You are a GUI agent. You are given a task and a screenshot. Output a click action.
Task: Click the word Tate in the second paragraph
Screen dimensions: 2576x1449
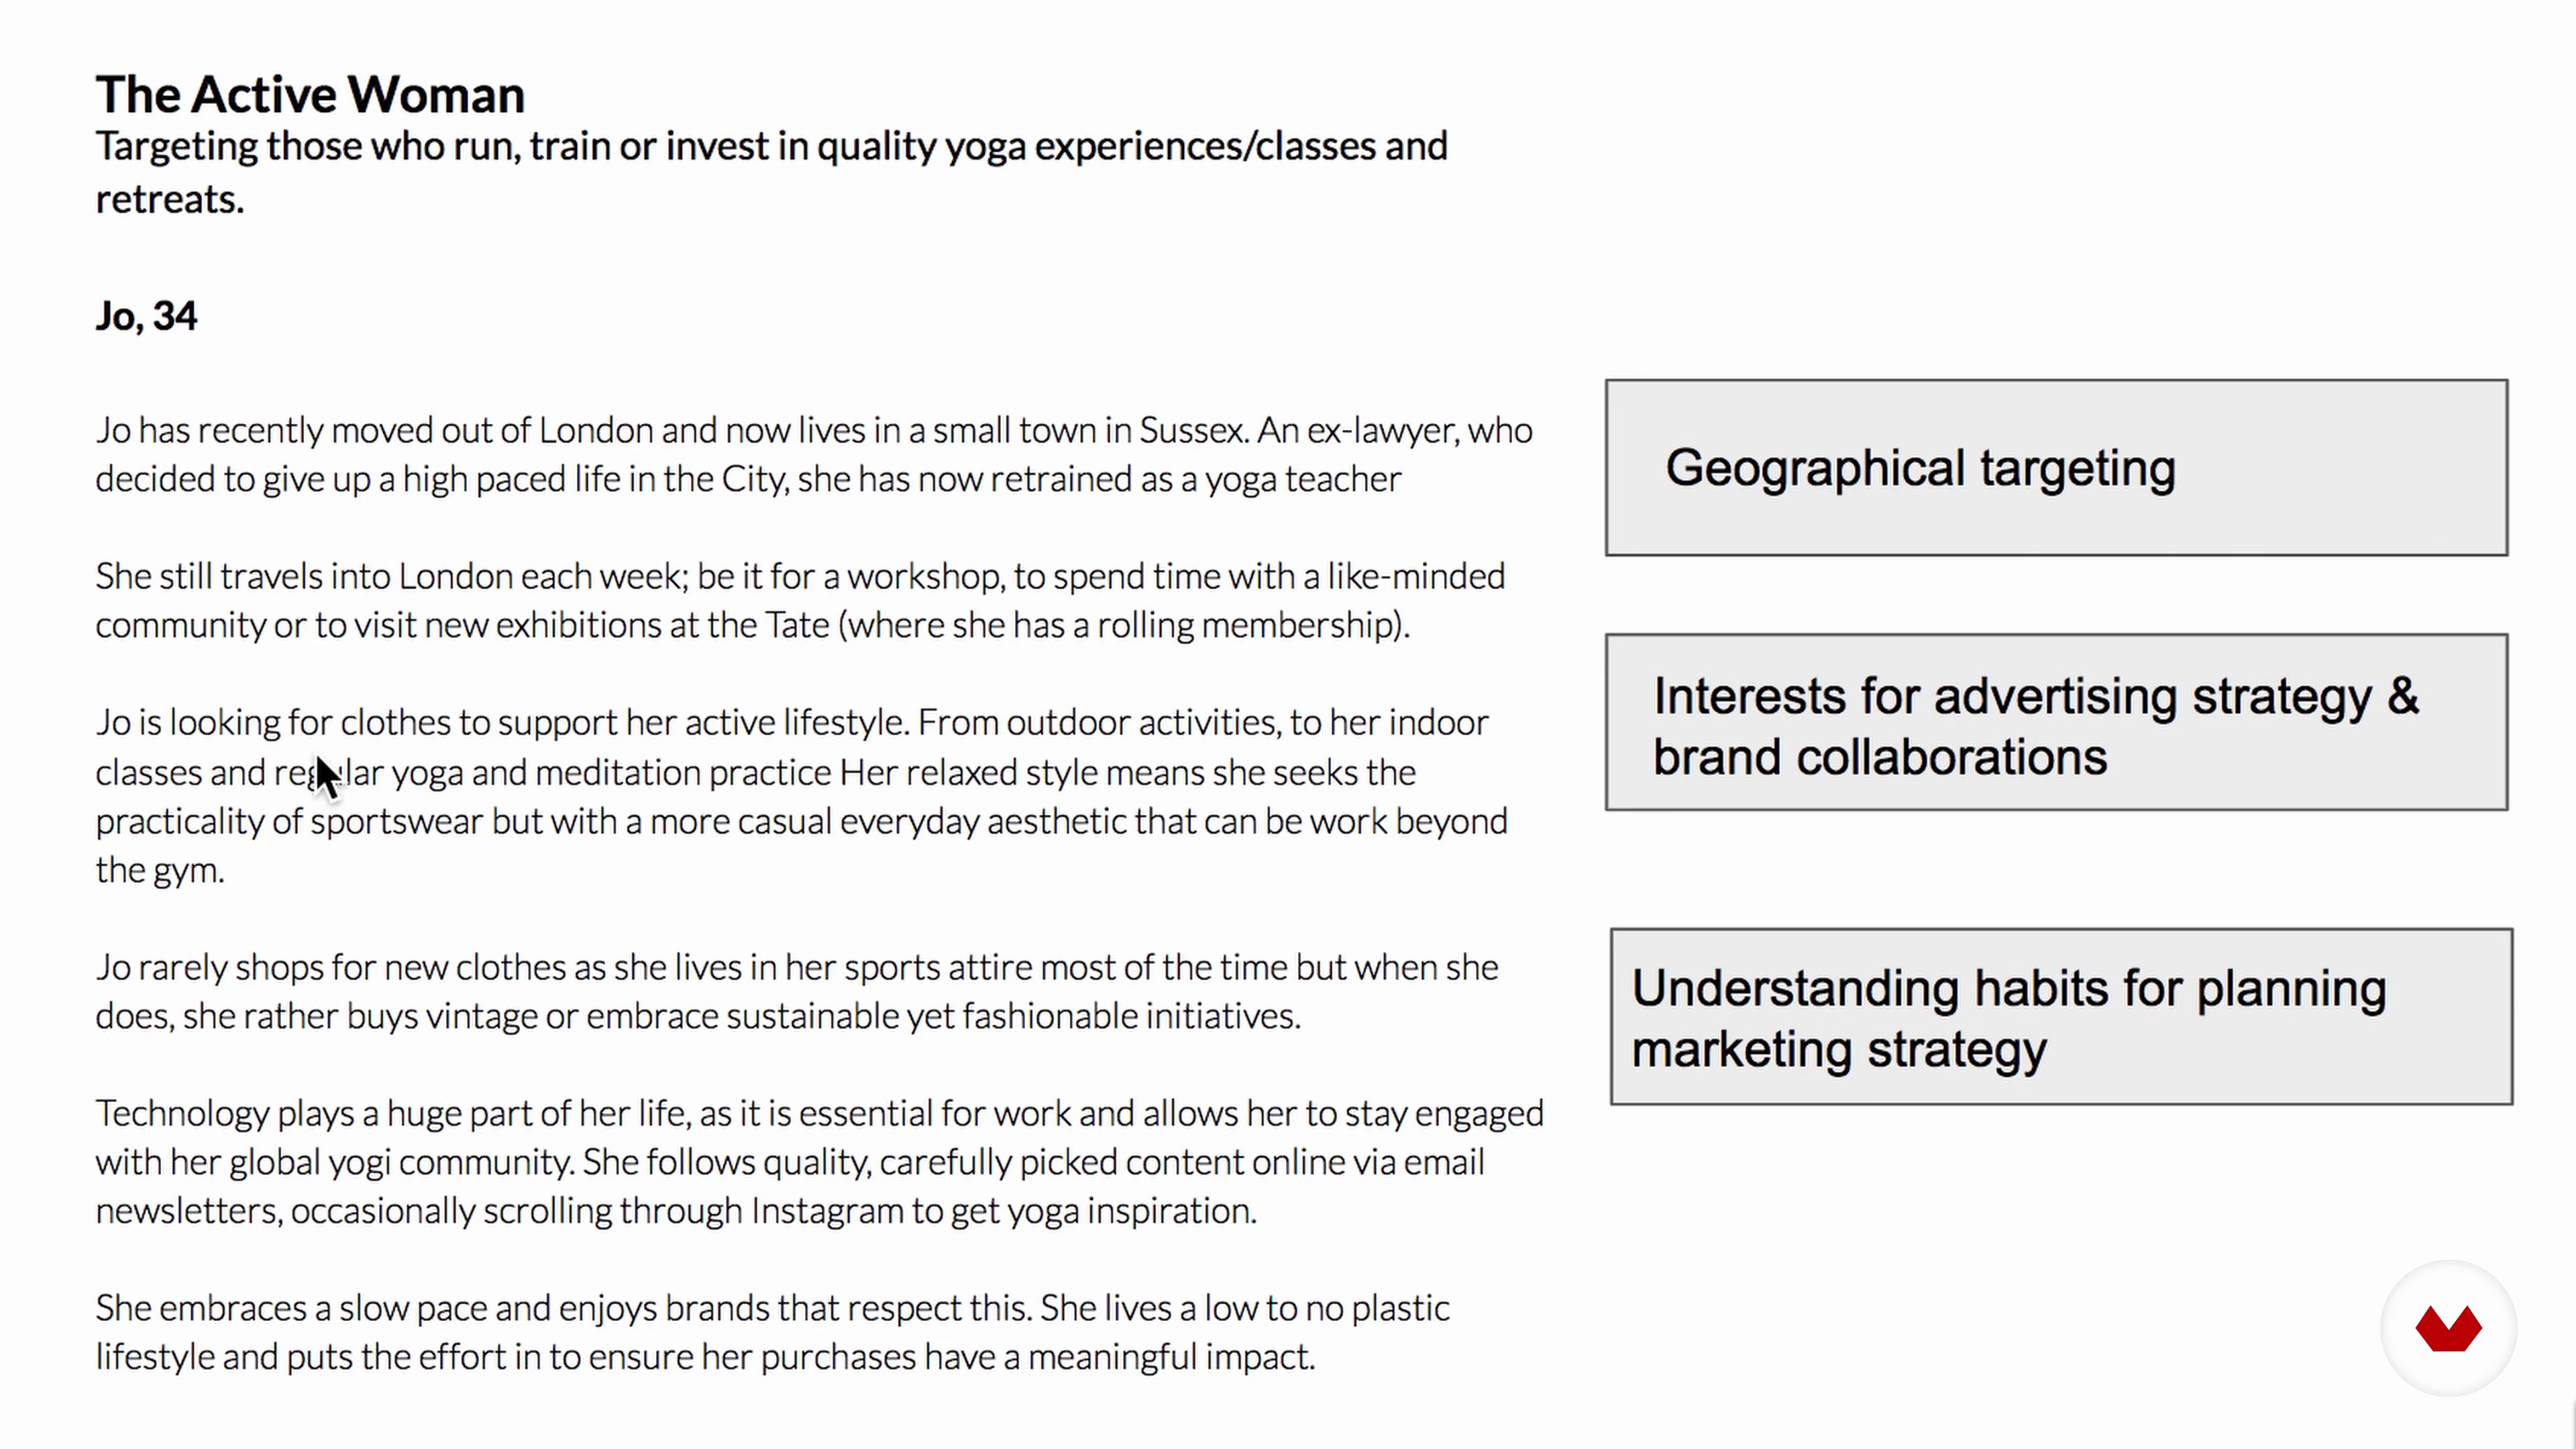click(x=797, y=625)
